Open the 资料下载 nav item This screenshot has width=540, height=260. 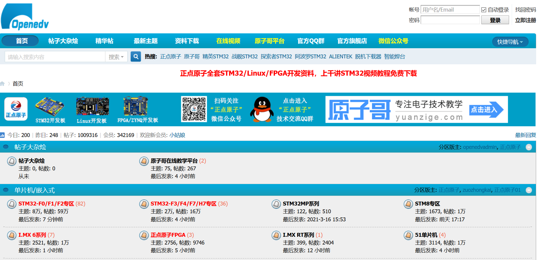[187, 41]
